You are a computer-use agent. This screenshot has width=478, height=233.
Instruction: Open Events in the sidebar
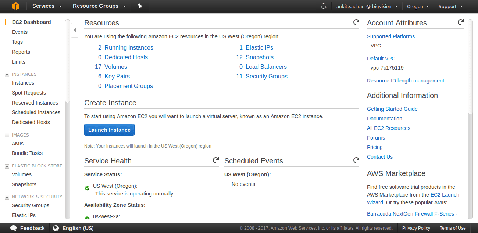(x=19, y=32)
